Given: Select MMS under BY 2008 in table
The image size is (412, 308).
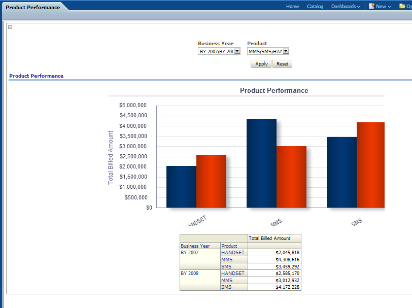Looking at the screenshot, I should pyautogui.click(x=226, y=280).
